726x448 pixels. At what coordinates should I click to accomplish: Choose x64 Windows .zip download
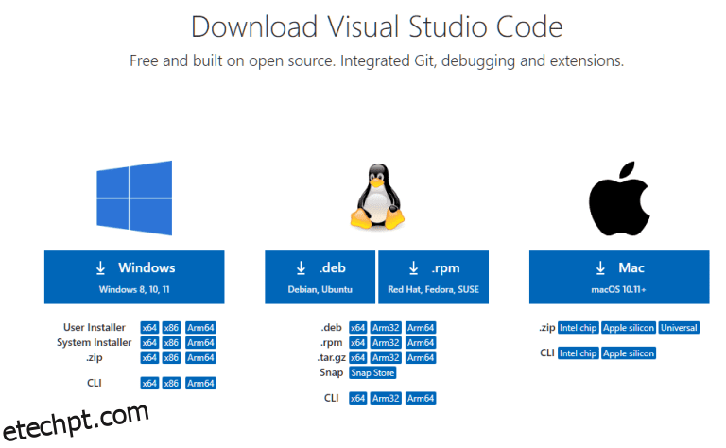[149, 358]
